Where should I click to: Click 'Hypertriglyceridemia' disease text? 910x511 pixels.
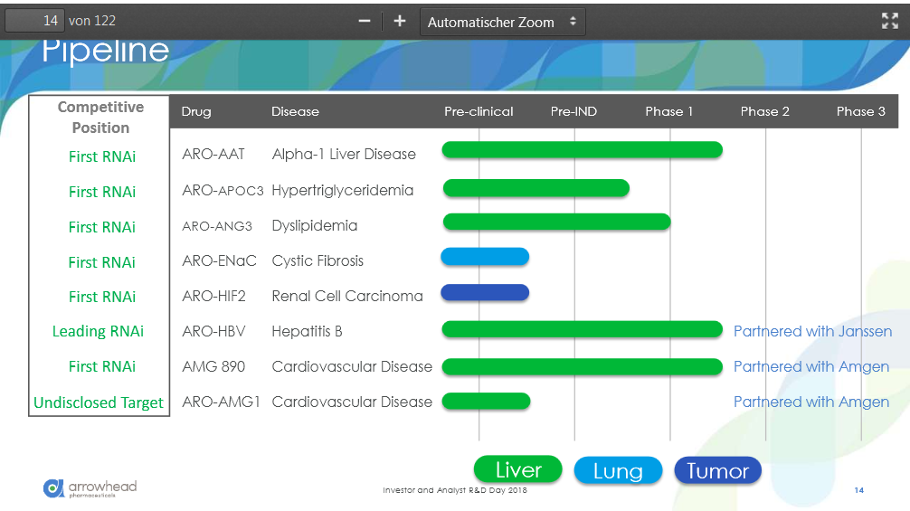[x=343, y=190]
